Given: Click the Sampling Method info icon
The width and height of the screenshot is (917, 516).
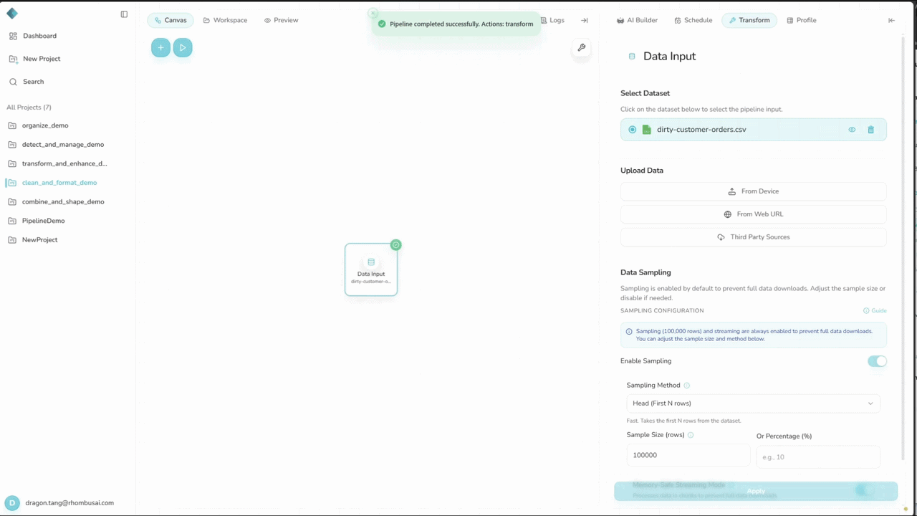Looking at the screenshot, I should tap(687, 386).
